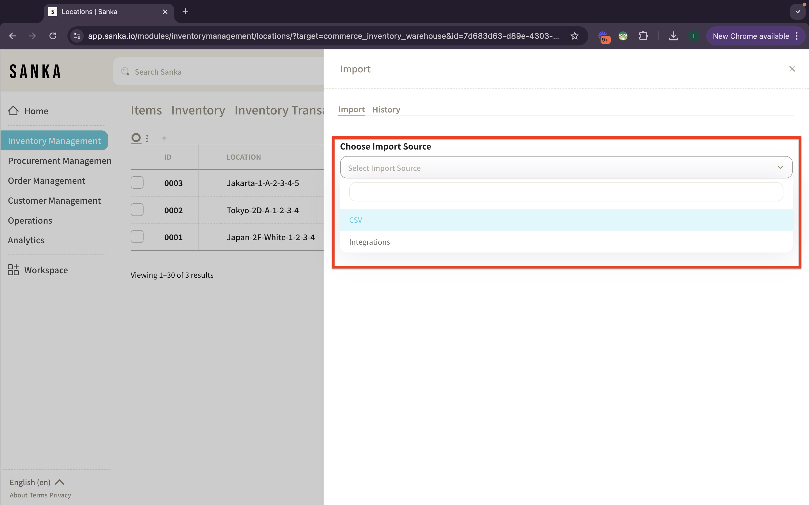
Task: Open Procurement Management module
Action: tap(60, 161)
